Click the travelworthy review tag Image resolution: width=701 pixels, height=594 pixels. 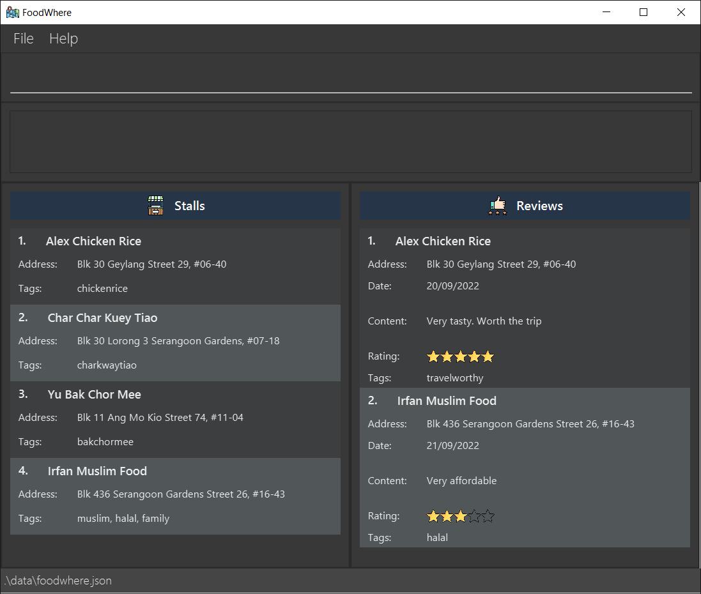coord(455,378)
